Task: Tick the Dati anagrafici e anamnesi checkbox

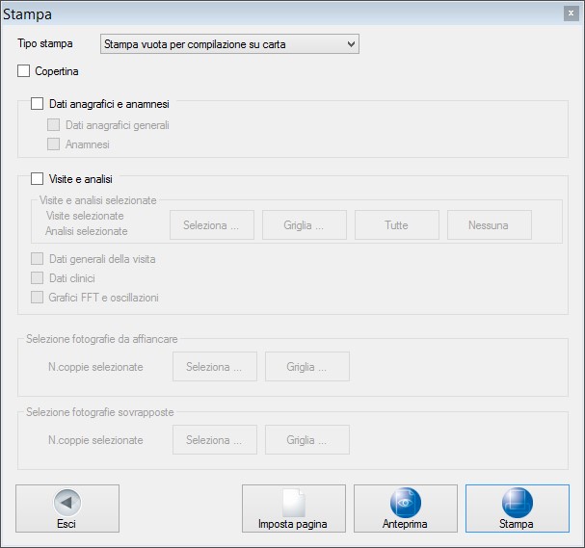Action: (x=38, y=103)
